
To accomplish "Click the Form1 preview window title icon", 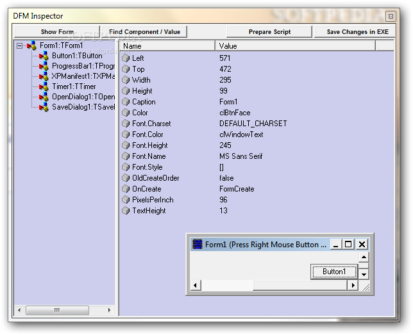I will 198,244.
